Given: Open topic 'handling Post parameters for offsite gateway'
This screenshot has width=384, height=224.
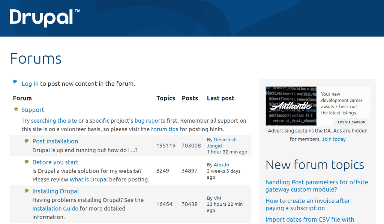Looking at the screenshot, I should [316, 186].
